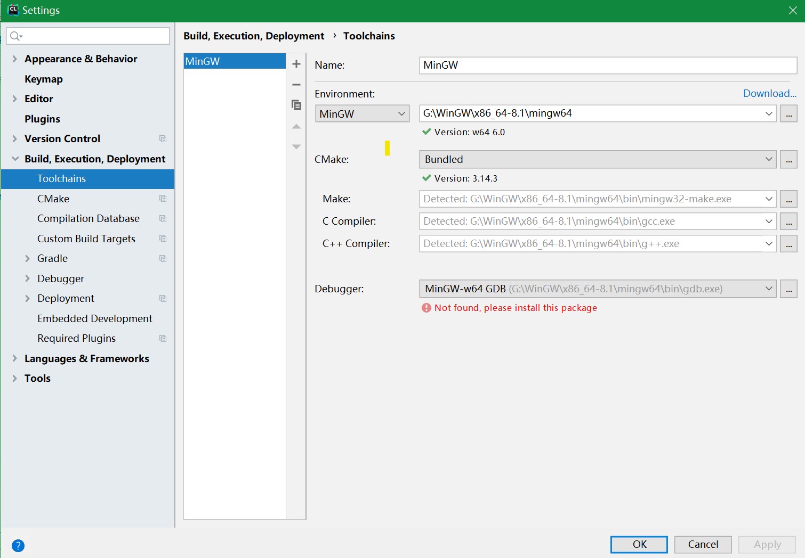
Task: Open the C Compiler dropdown
Action: tap(769, 221)
